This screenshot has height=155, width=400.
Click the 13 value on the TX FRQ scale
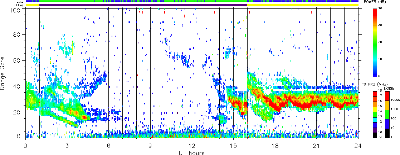(380, 117)
